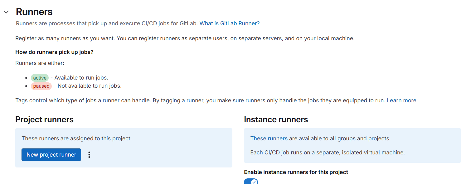Click 'How do runners pick up jobs?' subheading
The image size is (466, 184).
[x=54, y=52]
